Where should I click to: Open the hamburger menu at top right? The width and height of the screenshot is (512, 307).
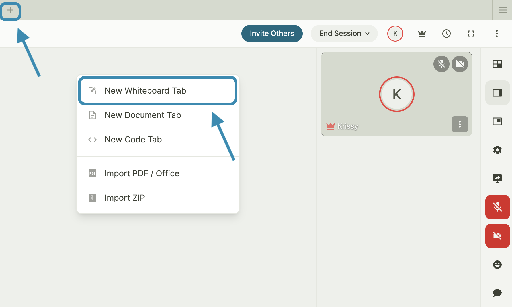click(x=503, y=10)
